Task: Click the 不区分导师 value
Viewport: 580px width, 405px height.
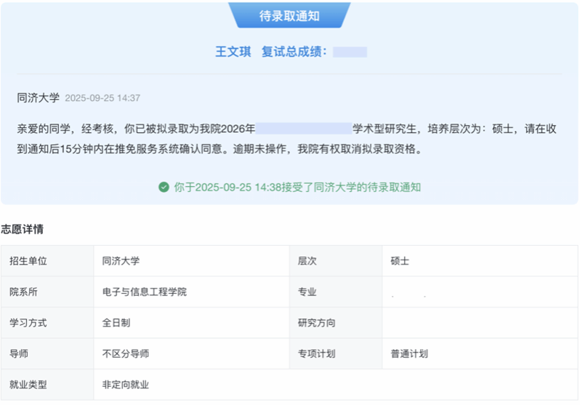Action: pyautogui.click(x=126, y=354)
